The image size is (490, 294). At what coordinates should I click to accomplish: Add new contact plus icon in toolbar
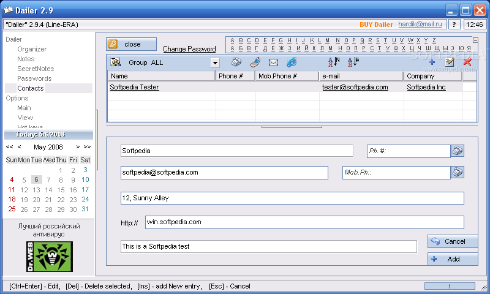432,62
